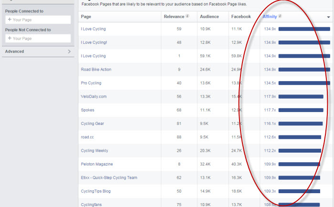Click the 40.3K Facebook value
334x207 pixels.
point(237,164)
